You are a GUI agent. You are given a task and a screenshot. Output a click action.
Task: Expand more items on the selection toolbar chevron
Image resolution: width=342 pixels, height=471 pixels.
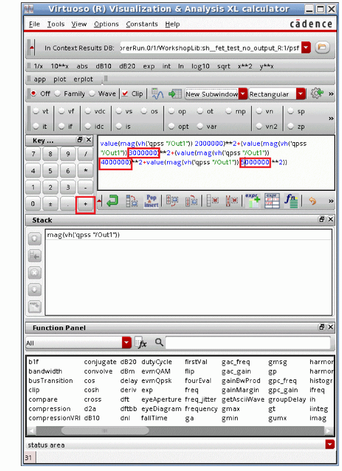point(331,118)
